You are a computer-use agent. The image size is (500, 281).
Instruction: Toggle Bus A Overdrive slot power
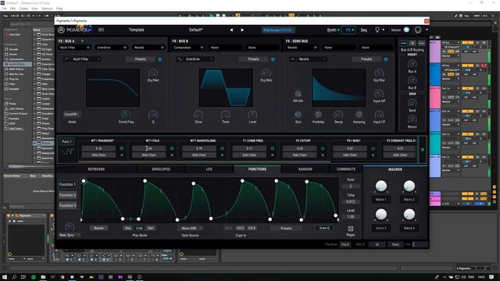125,48
